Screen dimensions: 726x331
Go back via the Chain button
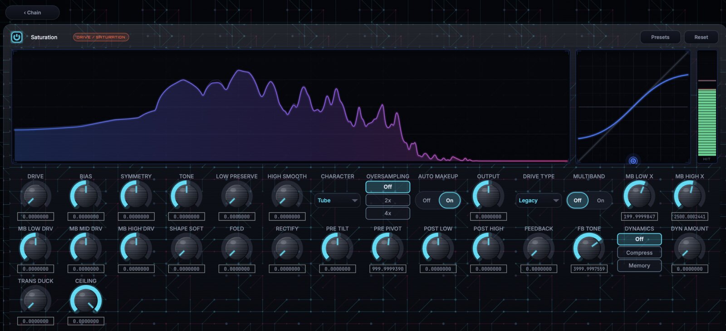pyautogui.click(x=32, y=13)
